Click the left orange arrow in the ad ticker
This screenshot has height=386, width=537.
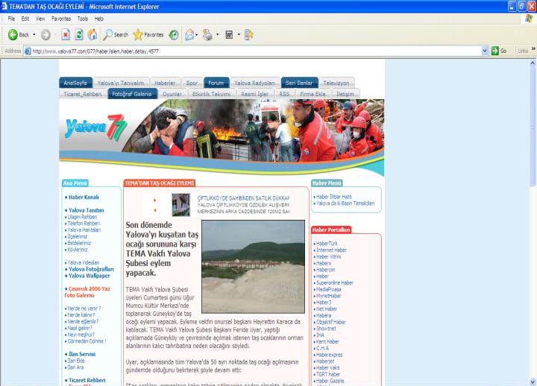(155, 210)
